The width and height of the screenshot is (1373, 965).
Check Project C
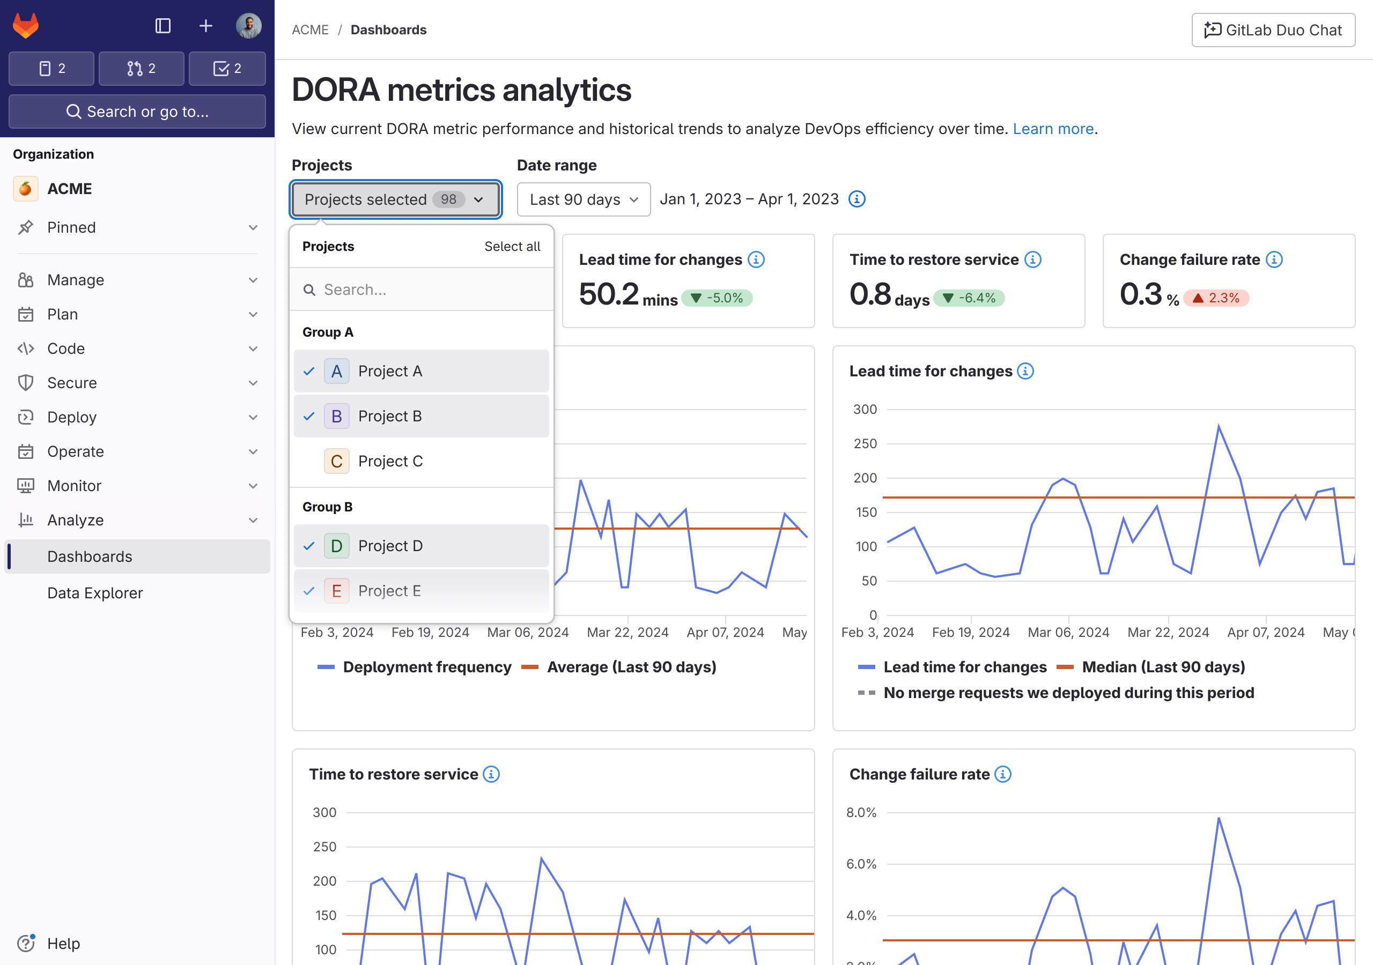421,461
